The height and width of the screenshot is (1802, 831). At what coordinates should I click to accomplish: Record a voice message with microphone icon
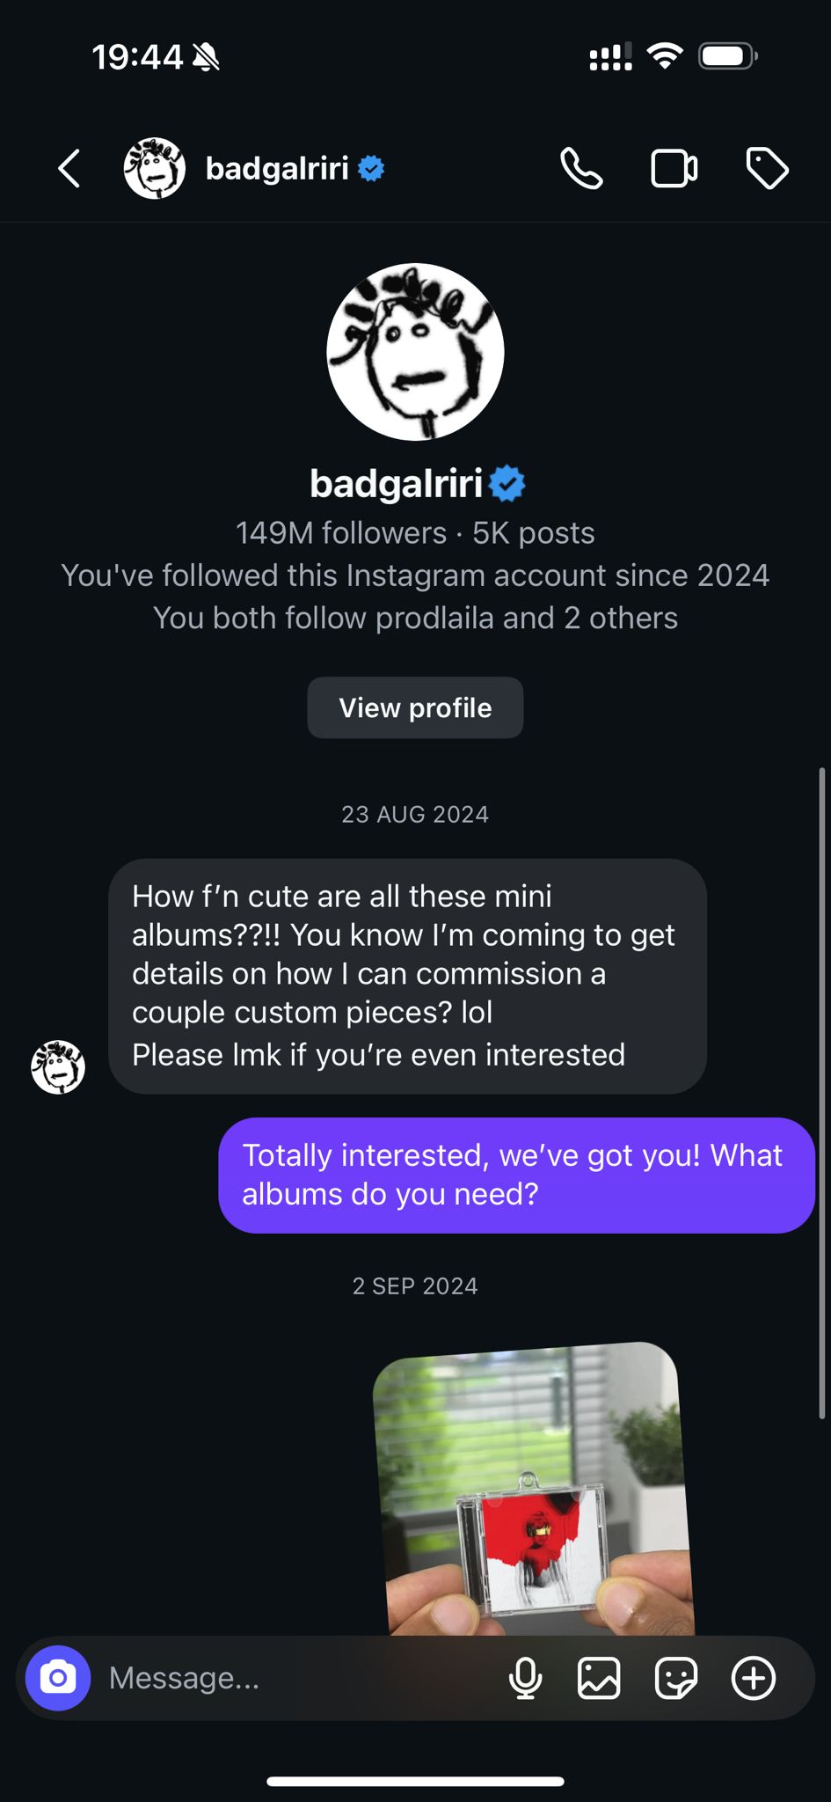click(x=525, y=1678)
